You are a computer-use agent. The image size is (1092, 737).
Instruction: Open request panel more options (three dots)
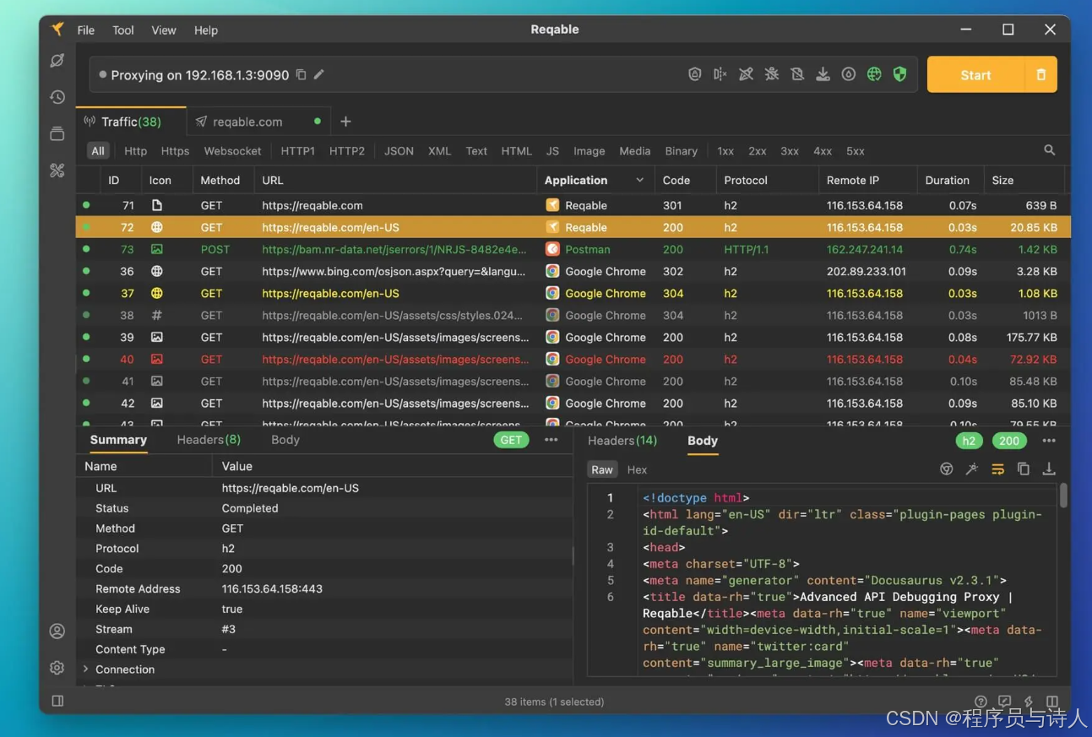click(x=551, y=440)
